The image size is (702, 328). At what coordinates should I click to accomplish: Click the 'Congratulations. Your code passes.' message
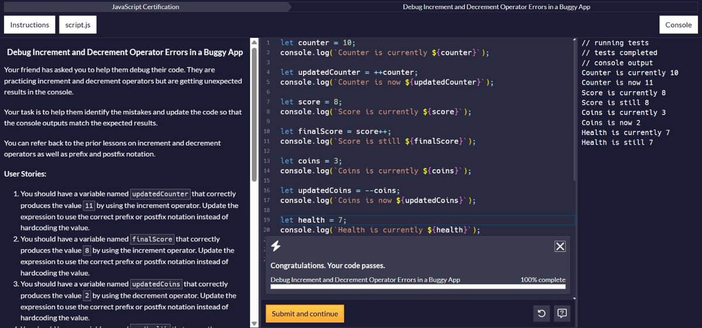328,266
